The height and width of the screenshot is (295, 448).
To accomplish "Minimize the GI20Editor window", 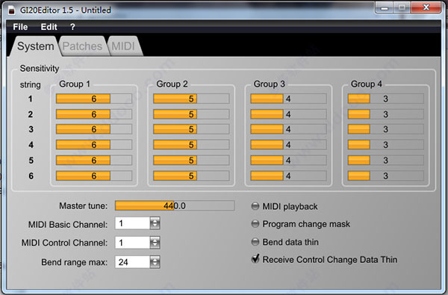I will (385, 7).
